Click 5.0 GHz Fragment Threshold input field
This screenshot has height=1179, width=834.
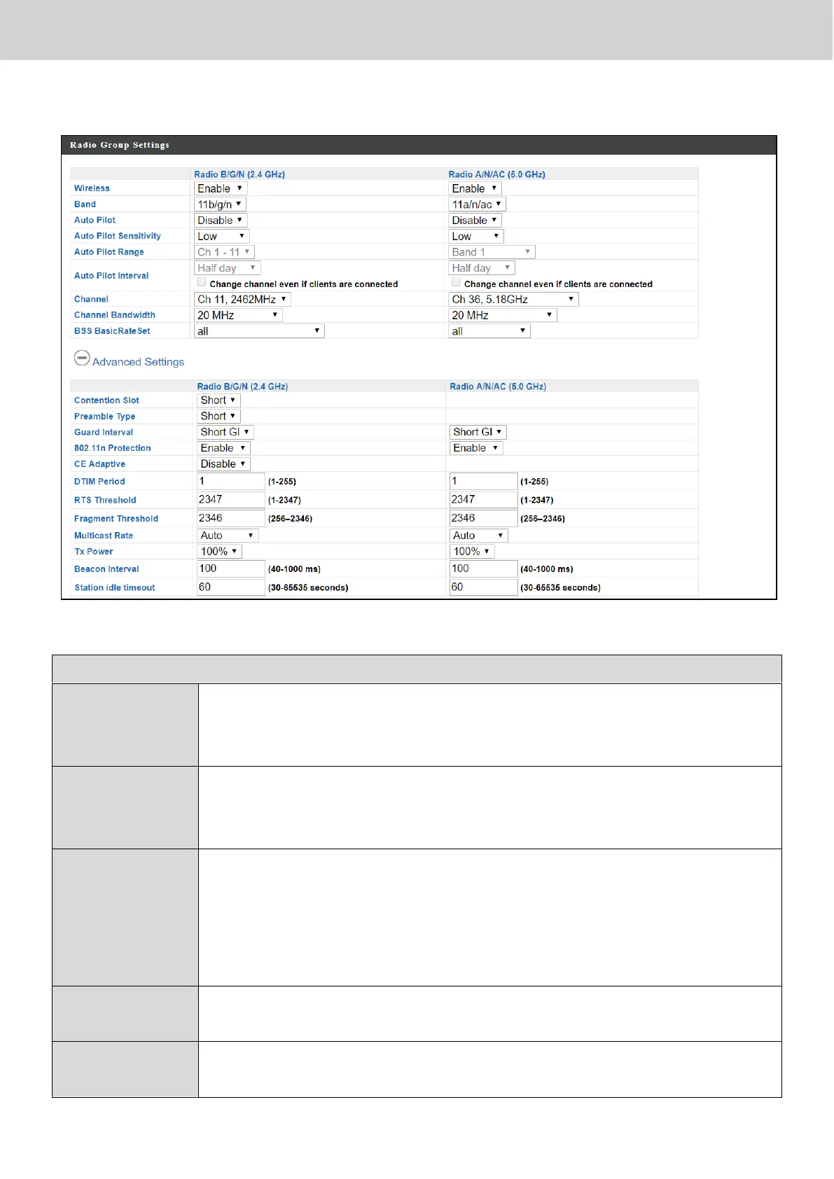[x=483, y=519]
